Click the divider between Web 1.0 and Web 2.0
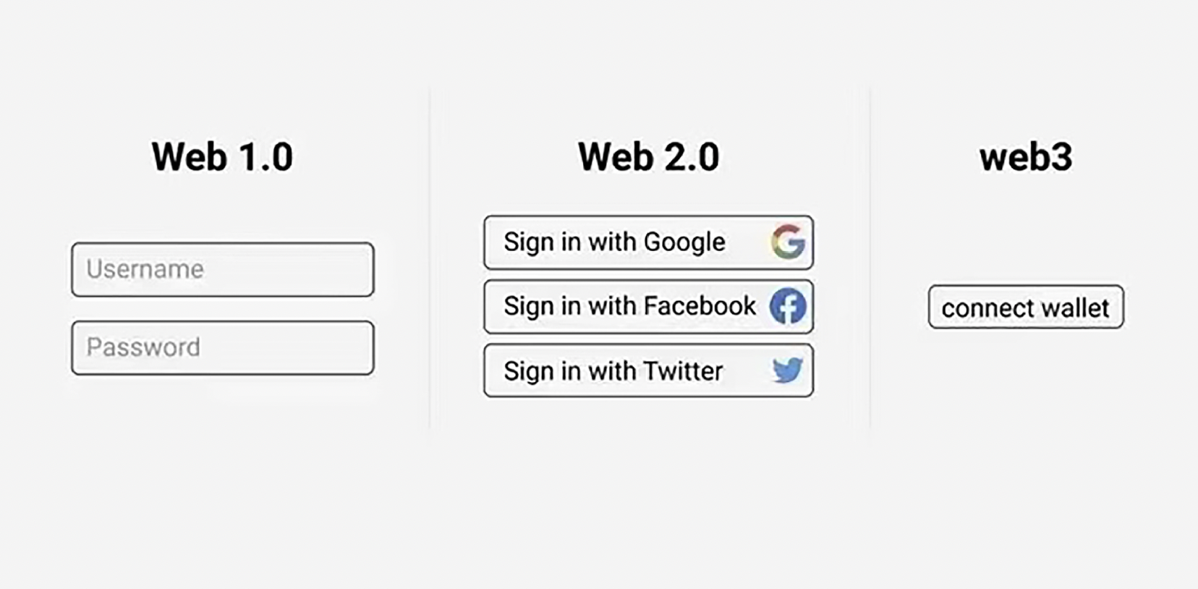The height and width of the screenshot is (589, 1198). (x=430, y=260)
